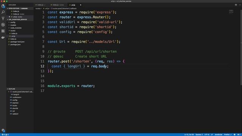Click '../models/Url' string on line 7
This screenshot has width=242, height=136.
(102, 42)
